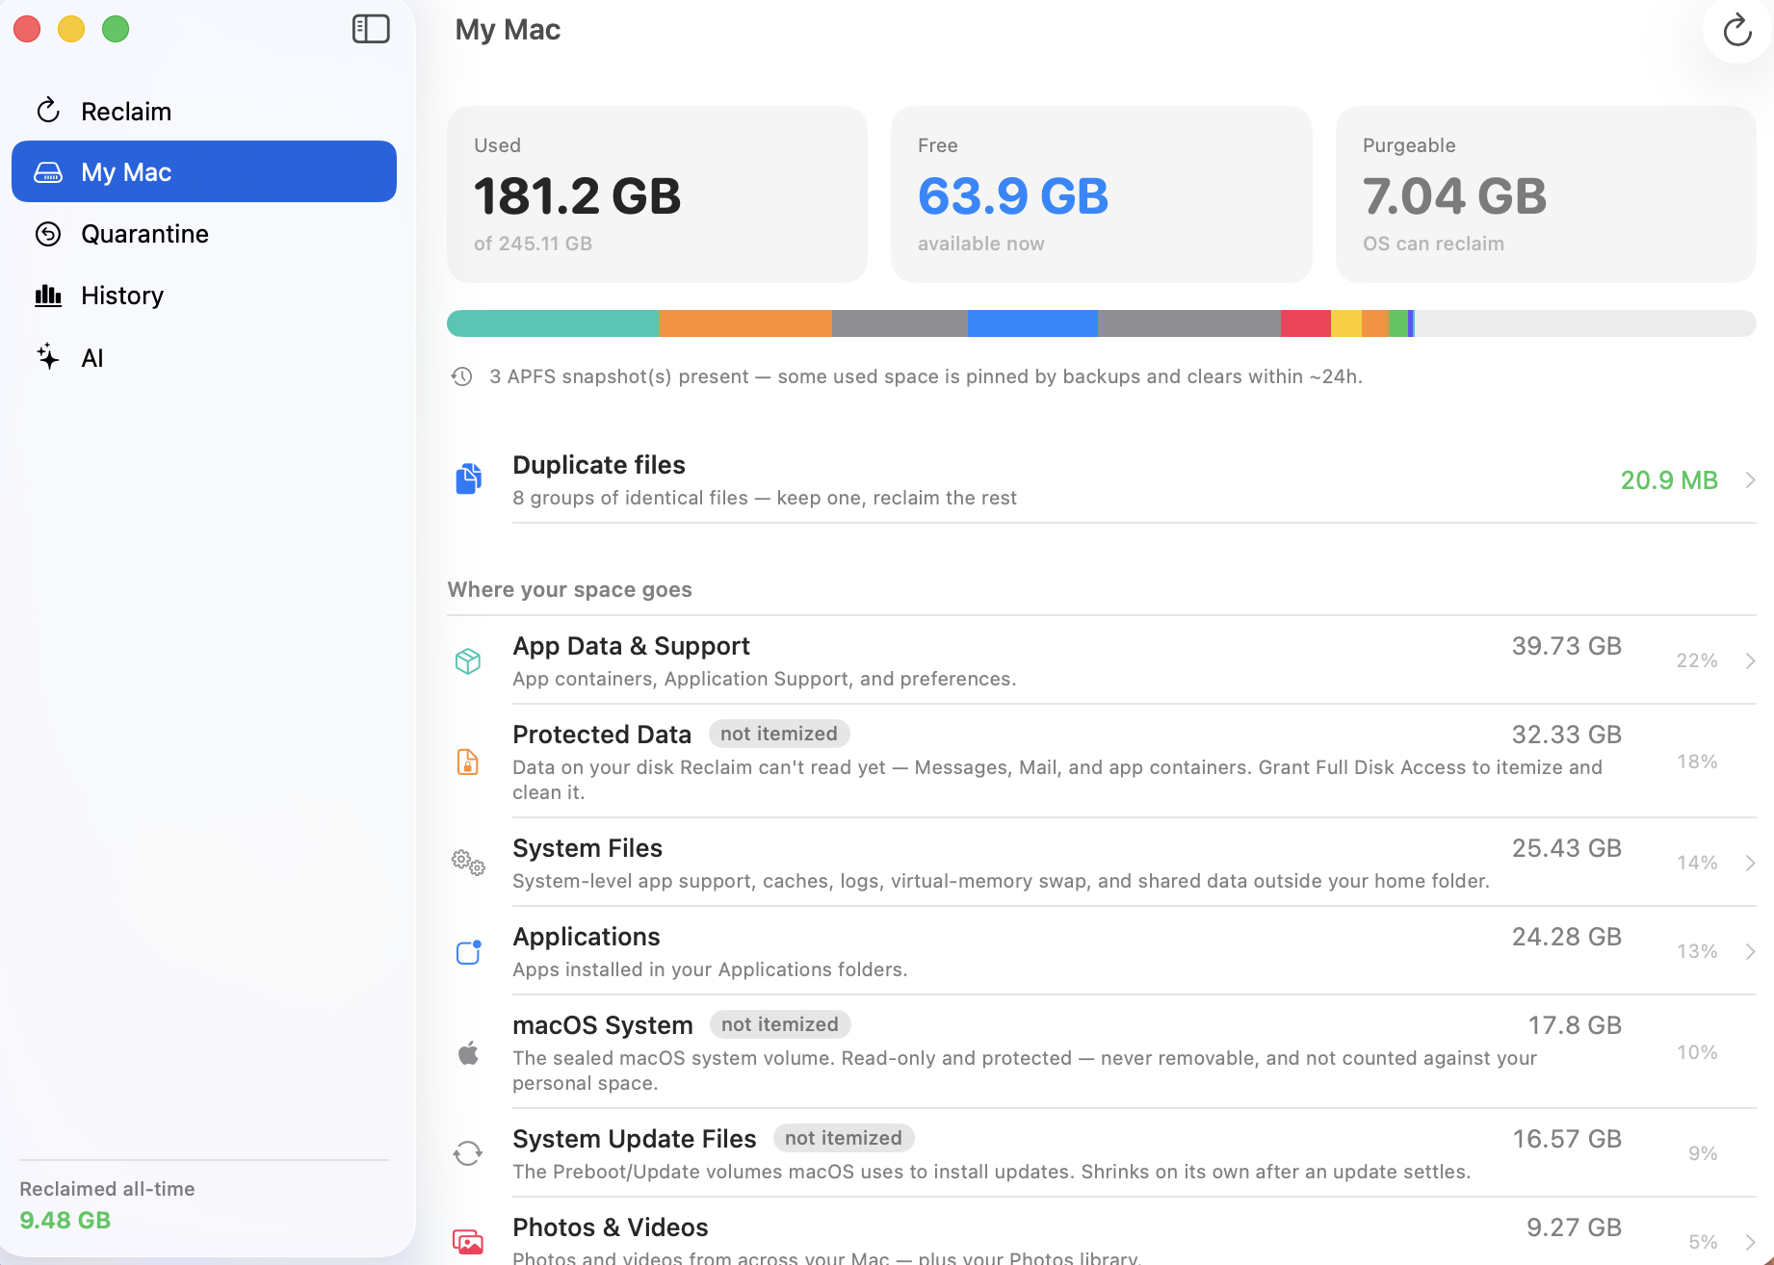Click the refresh scan icon
This screenshot has height=1265, width=1774.
pyautogui.click(x=1737, y=31)
